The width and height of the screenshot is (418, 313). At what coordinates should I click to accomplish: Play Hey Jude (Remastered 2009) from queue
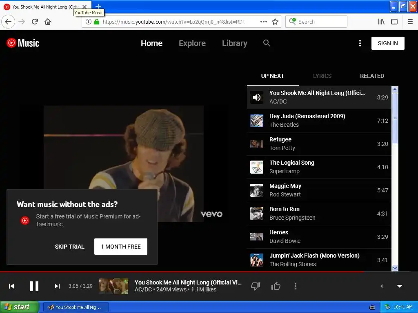click(319, 121)
